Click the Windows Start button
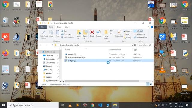 tap(4, 105)
